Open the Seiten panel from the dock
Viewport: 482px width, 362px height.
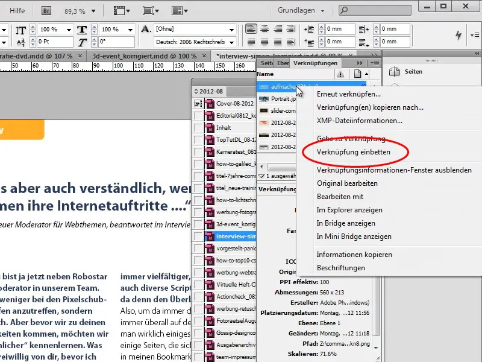click(x=405, y=72)
